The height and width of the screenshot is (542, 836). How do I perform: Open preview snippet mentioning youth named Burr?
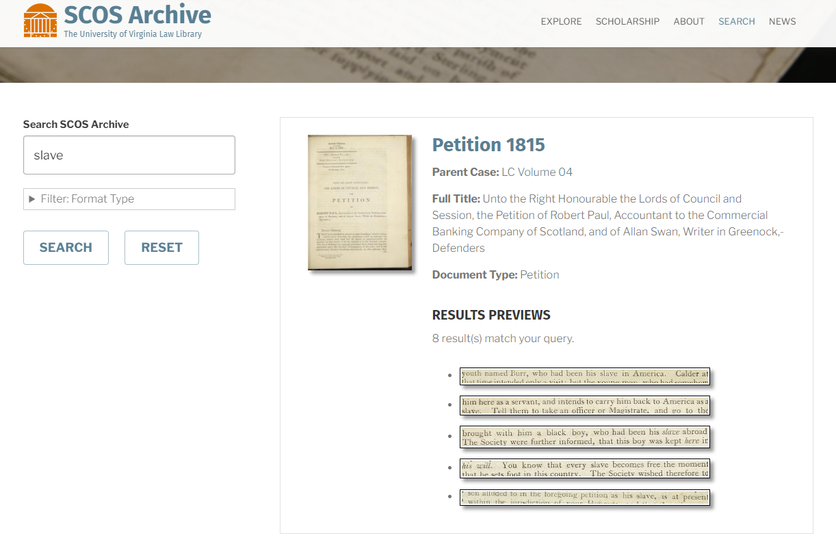pos(584,377)
